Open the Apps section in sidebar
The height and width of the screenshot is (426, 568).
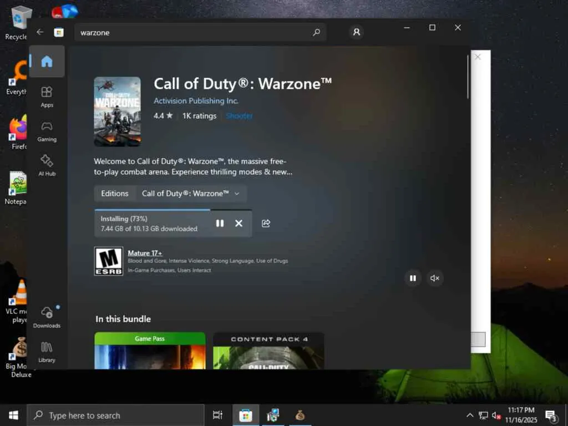click(47, 97)
